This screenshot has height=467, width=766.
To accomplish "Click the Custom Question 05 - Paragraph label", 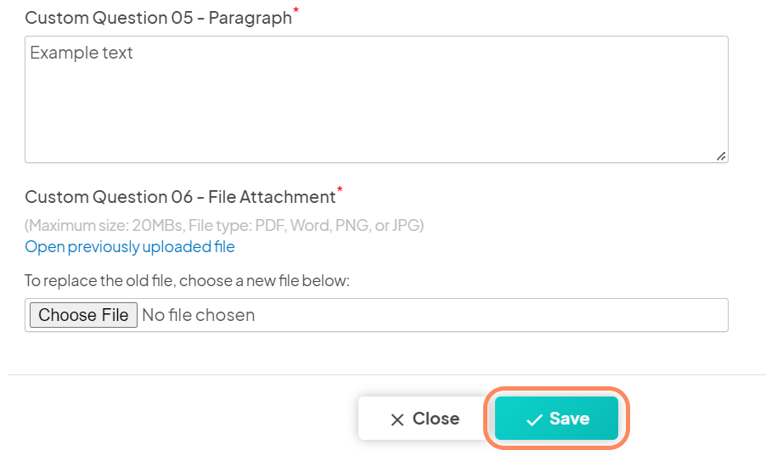I will pyautogui.click(x=158, y=18).
